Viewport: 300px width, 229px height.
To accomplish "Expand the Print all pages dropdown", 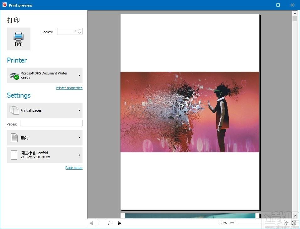I will click(45, 110).
